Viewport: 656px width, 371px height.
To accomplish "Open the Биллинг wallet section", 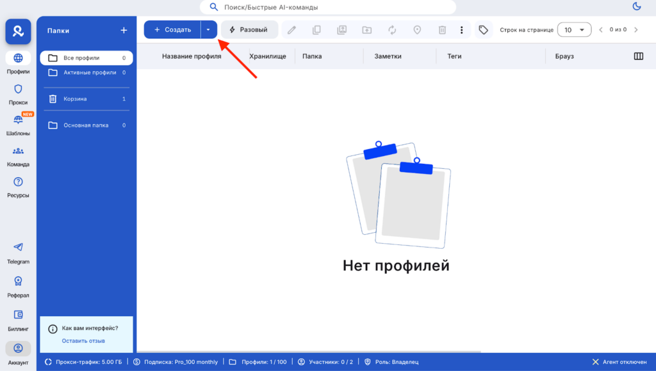I will click(x=18, y=320).
